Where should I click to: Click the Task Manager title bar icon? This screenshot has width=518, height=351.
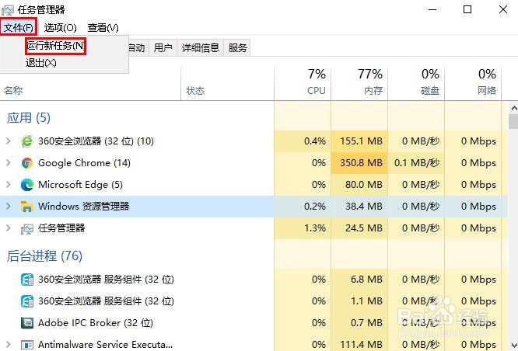pos(7,10)
